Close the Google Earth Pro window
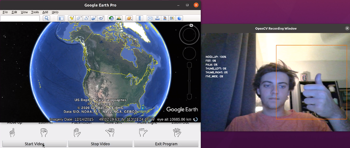This screenshot has width=350, height=148. pos(196,5)
